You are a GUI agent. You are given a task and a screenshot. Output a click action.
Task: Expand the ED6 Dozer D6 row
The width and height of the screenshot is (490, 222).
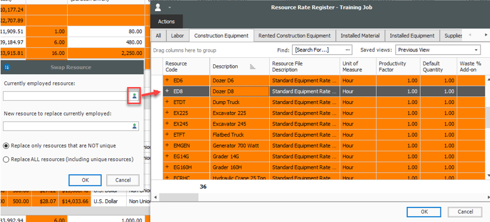[x=167, y=81]
